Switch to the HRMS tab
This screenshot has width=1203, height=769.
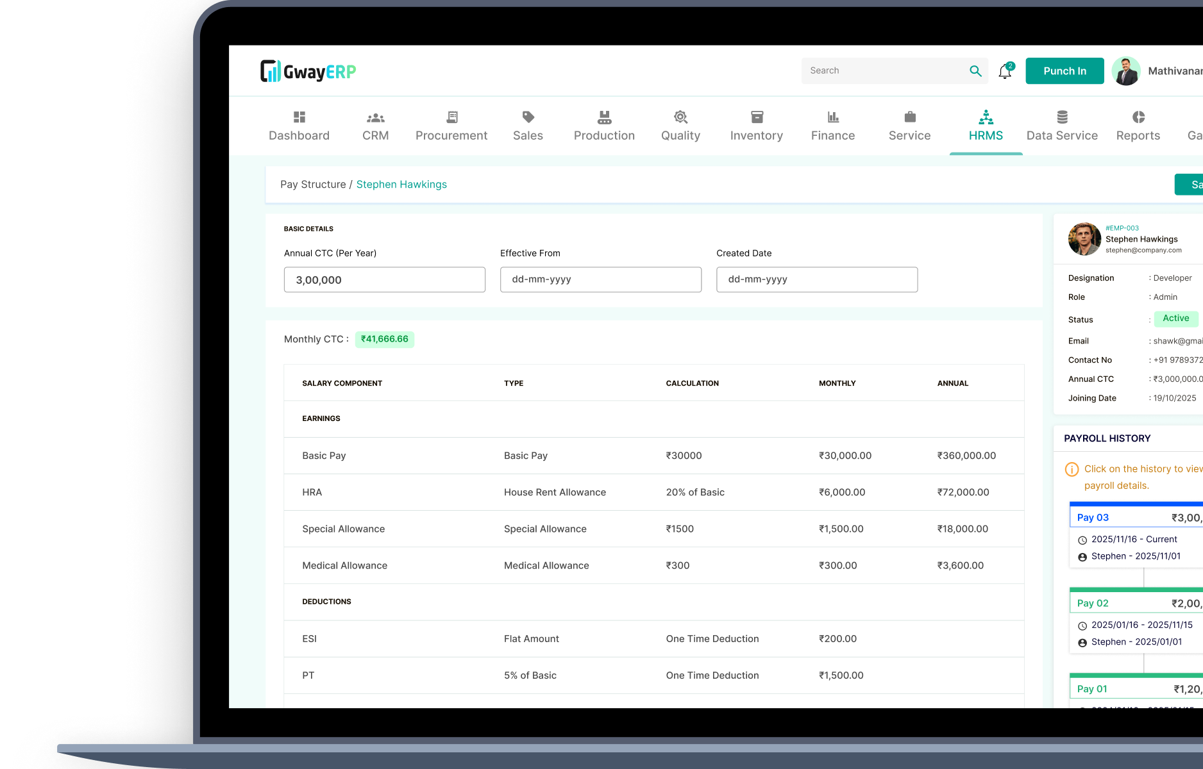(x=986, y=126)
